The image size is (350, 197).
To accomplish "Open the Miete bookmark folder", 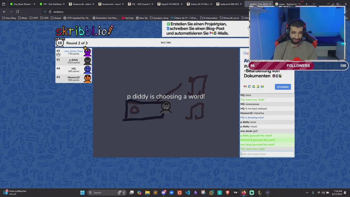I will pyautogui.click(x=23, y=18).
